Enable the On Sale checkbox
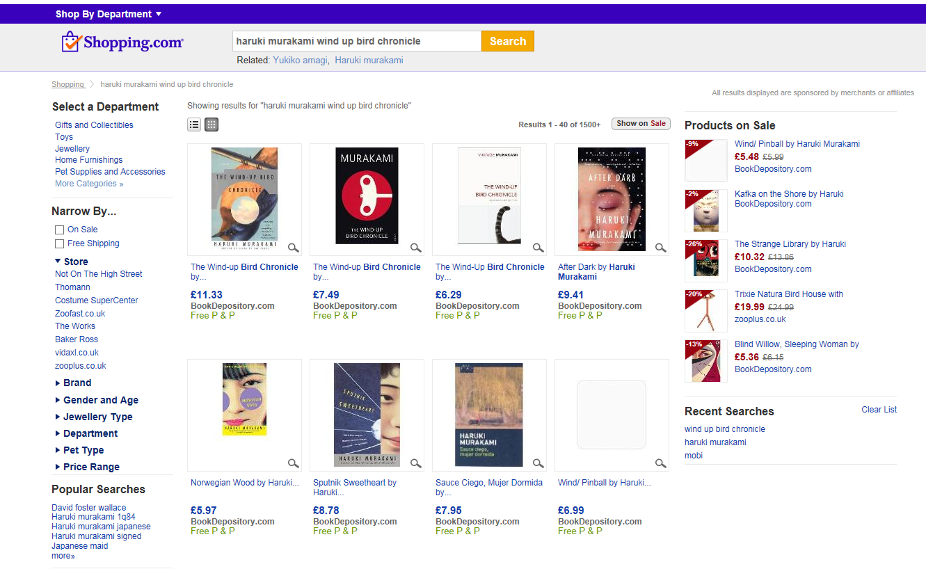The image size is (926, 569). tap(60, 230)
